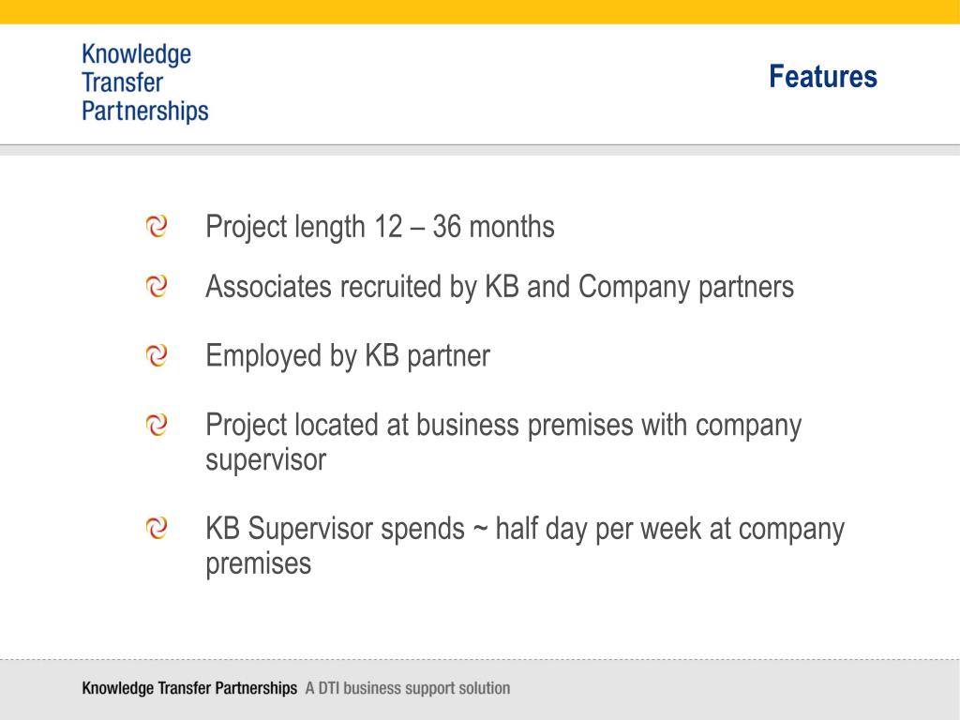The image size is (960, 720).
Task: Click the bullet icon next to "Associates recruited"
Action: tap(157, 286)
